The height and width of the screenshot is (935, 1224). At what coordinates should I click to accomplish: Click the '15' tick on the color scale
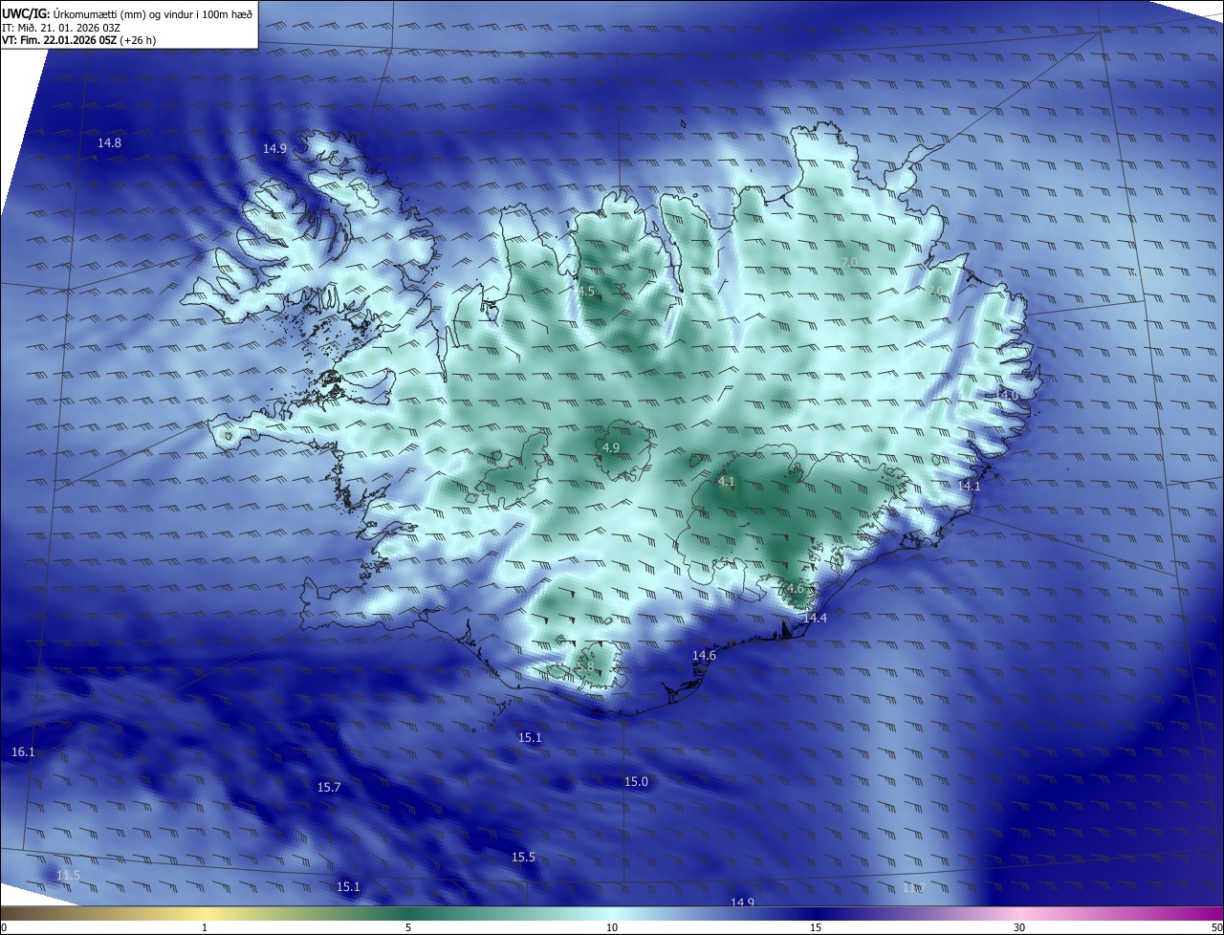[816, 927]
